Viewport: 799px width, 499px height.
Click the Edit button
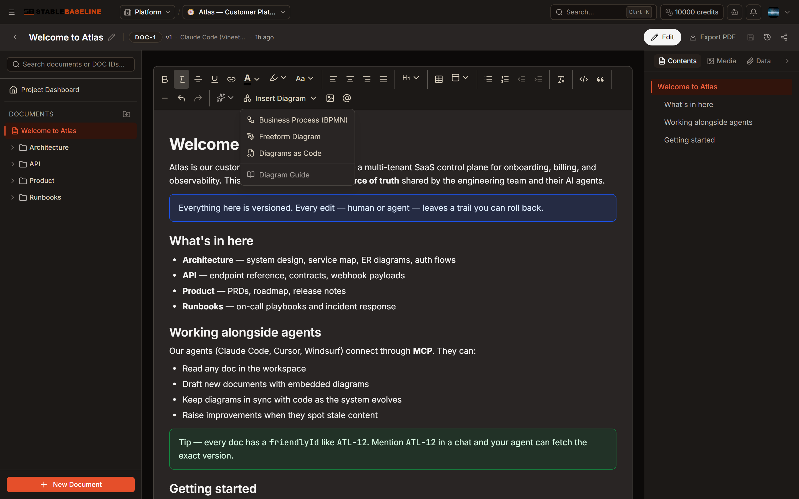pos(662,37)
